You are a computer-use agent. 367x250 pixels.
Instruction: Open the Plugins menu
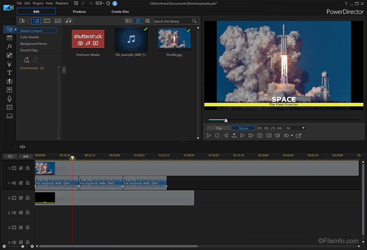(38, 3)
